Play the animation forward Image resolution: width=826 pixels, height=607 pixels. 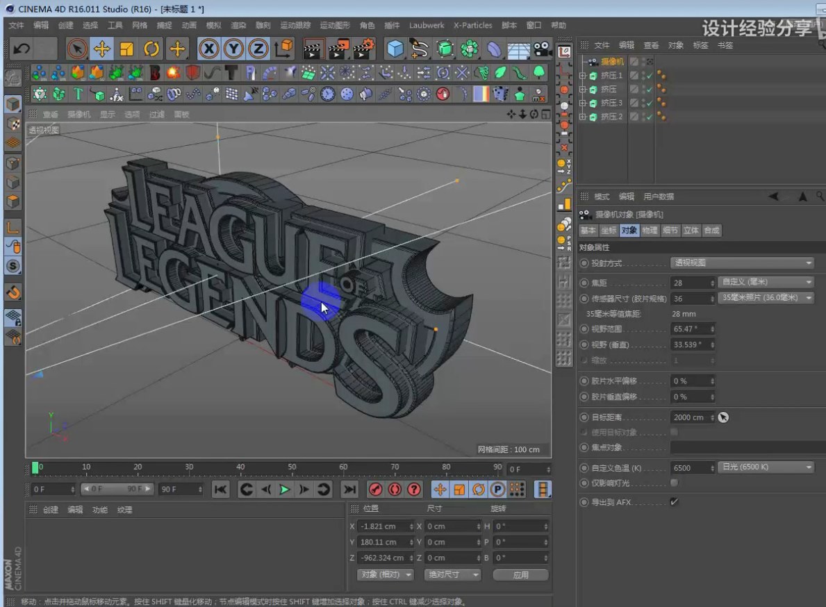284,490
